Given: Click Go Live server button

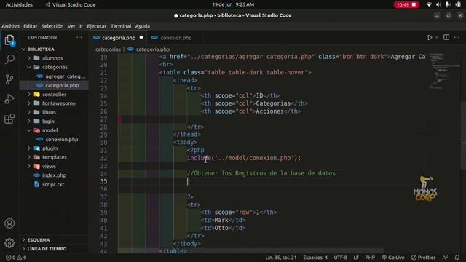Looking at the screenshot, I should 393,258.
